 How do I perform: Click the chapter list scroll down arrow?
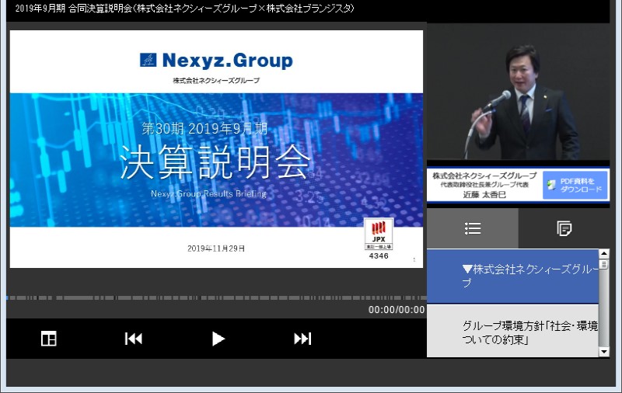click(x=604, y=351)
